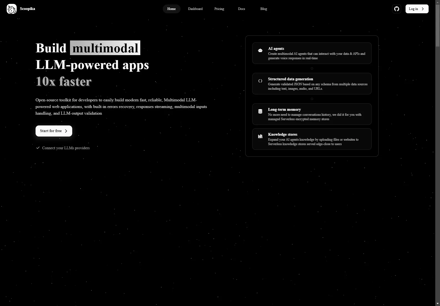Go to the Pricing page
The height and width of the screenshot is (306, 440).
[219, 9]
